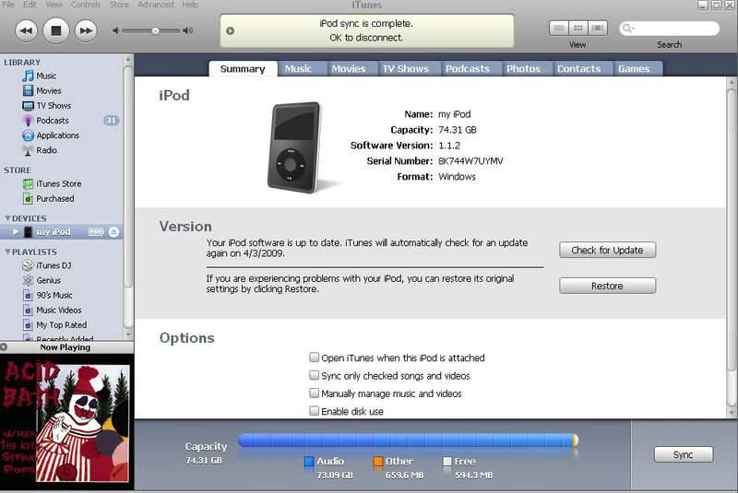Switch to Cover Flow view
The image size is (738, 493).
598,29
